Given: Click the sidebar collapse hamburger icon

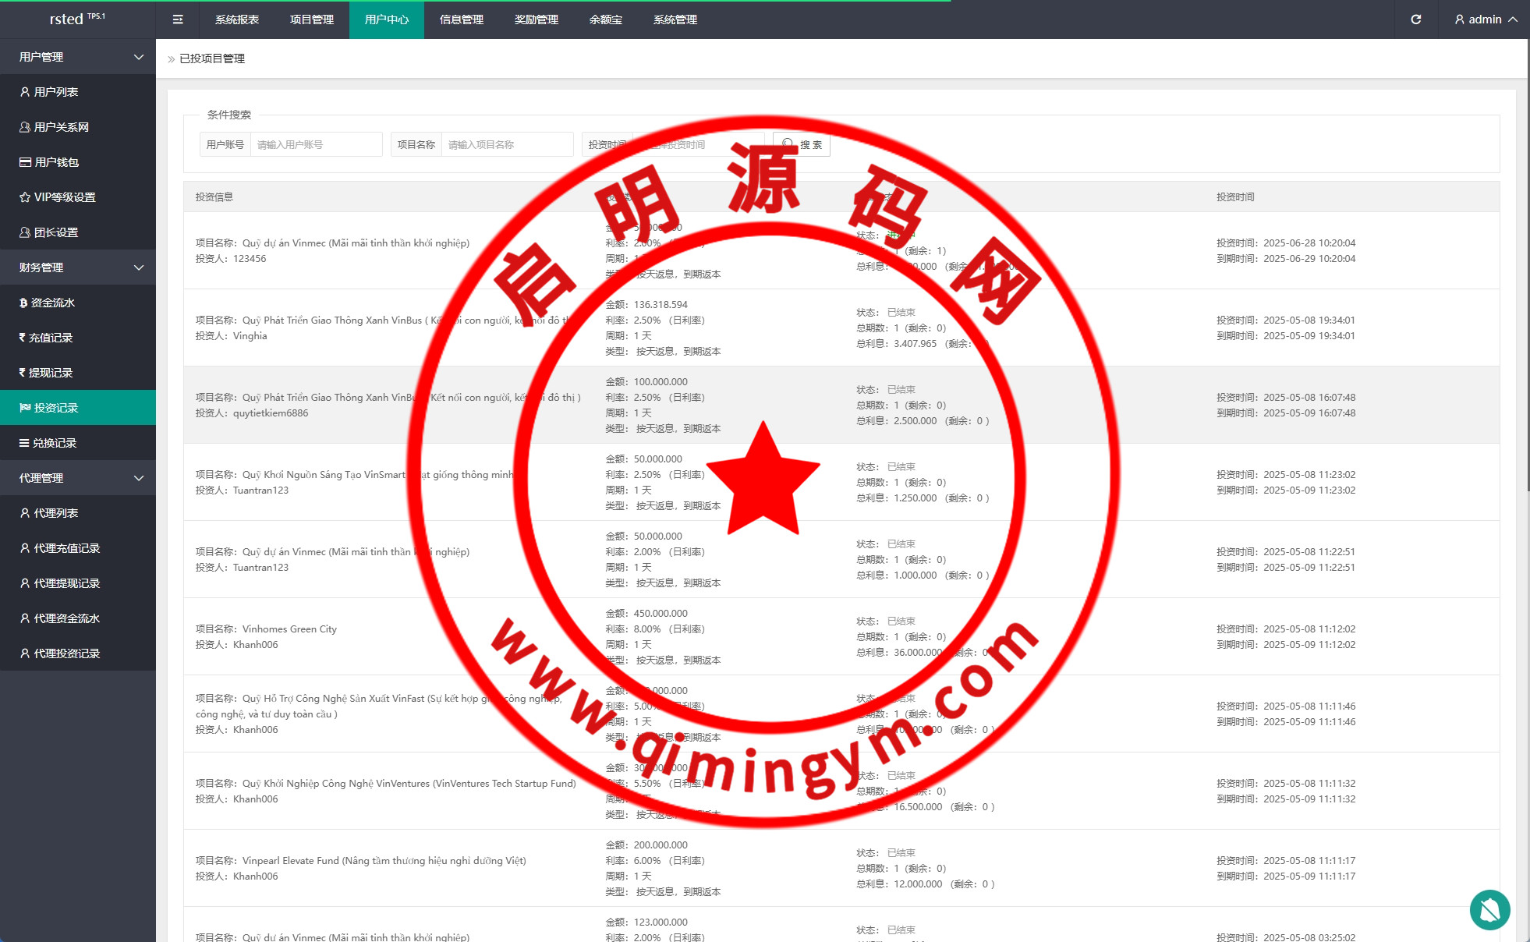Looking at the screenshot, I should tap(178, 19).
